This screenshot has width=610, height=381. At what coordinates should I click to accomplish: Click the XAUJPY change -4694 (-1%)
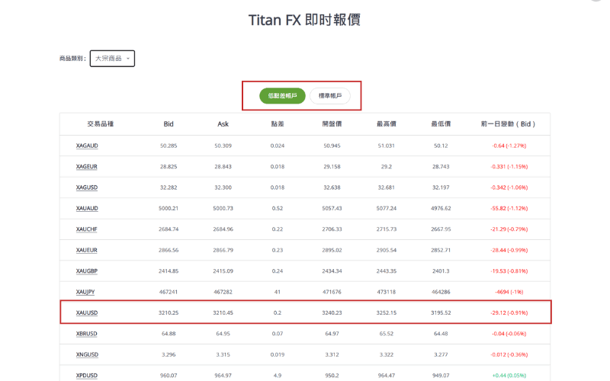(509, 292)
